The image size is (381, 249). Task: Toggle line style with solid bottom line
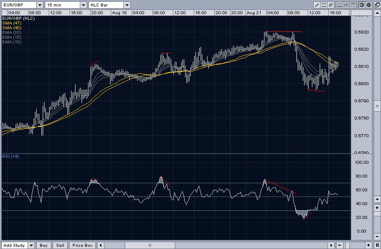click(x=339, y=5)
